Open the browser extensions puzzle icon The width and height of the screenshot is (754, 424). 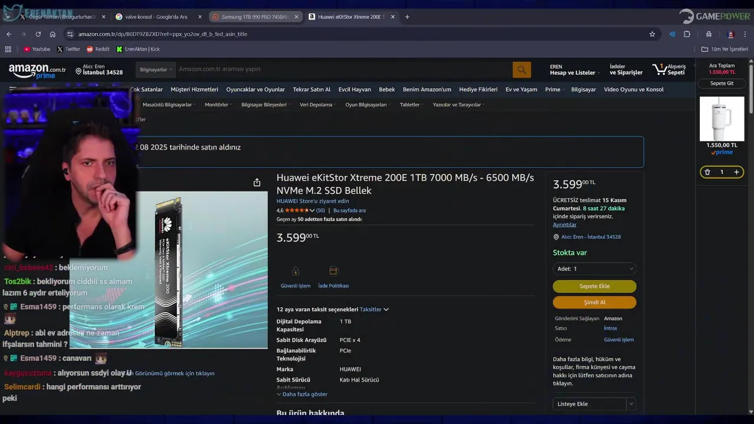687,34
